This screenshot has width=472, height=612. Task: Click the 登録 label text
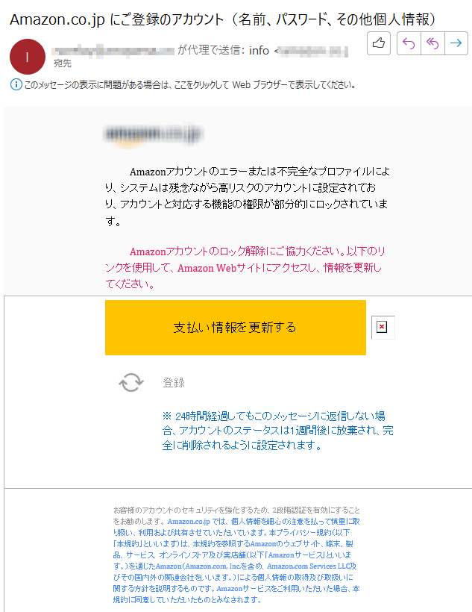[x=174, y=382]
